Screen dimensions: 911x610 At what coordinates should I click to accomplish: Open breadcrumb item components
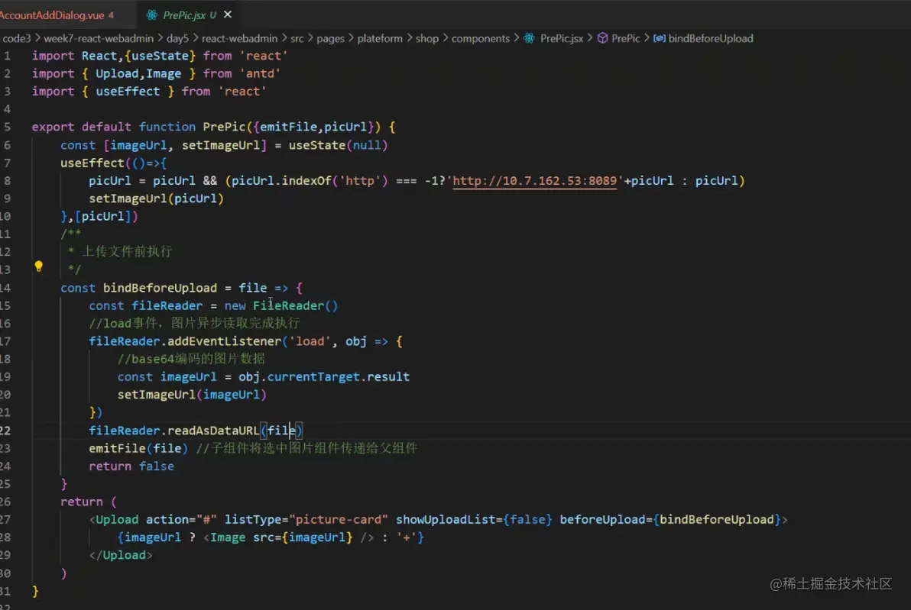pos(481,38)
